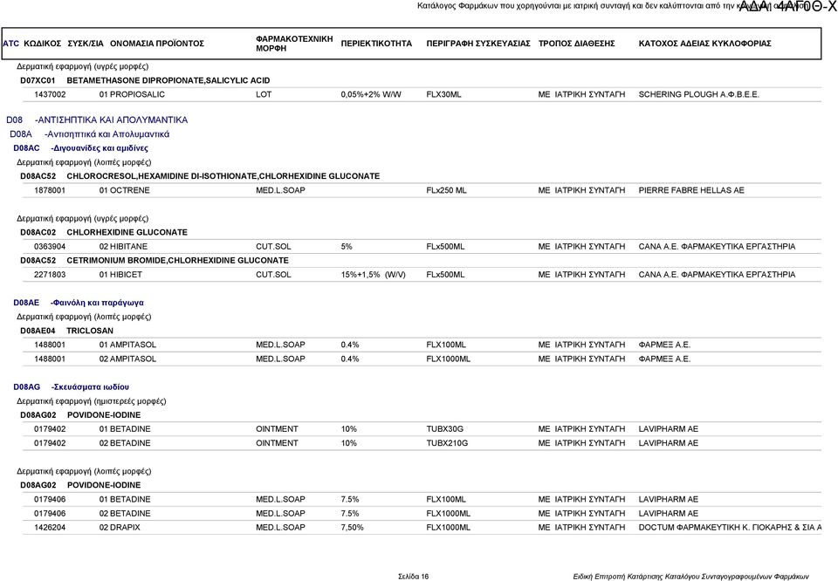Click ΦΑΡΜΕΞ Α.Ε. in the 02 AMPITASOL row

664,359
